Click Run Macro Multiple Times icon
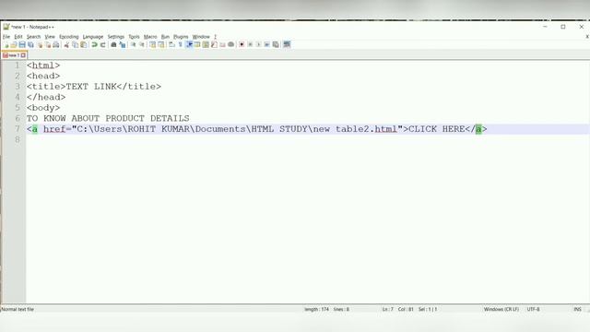Image resolution: width=590 pixels, height=332 pixels. (267, 44)
